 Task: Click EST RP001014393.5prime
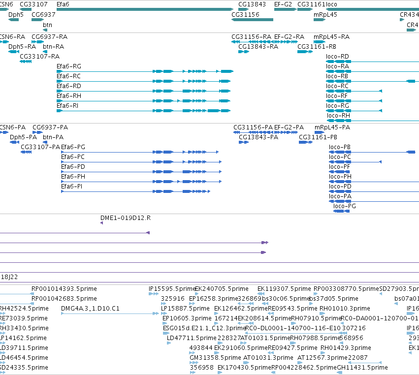click(64, 289)
